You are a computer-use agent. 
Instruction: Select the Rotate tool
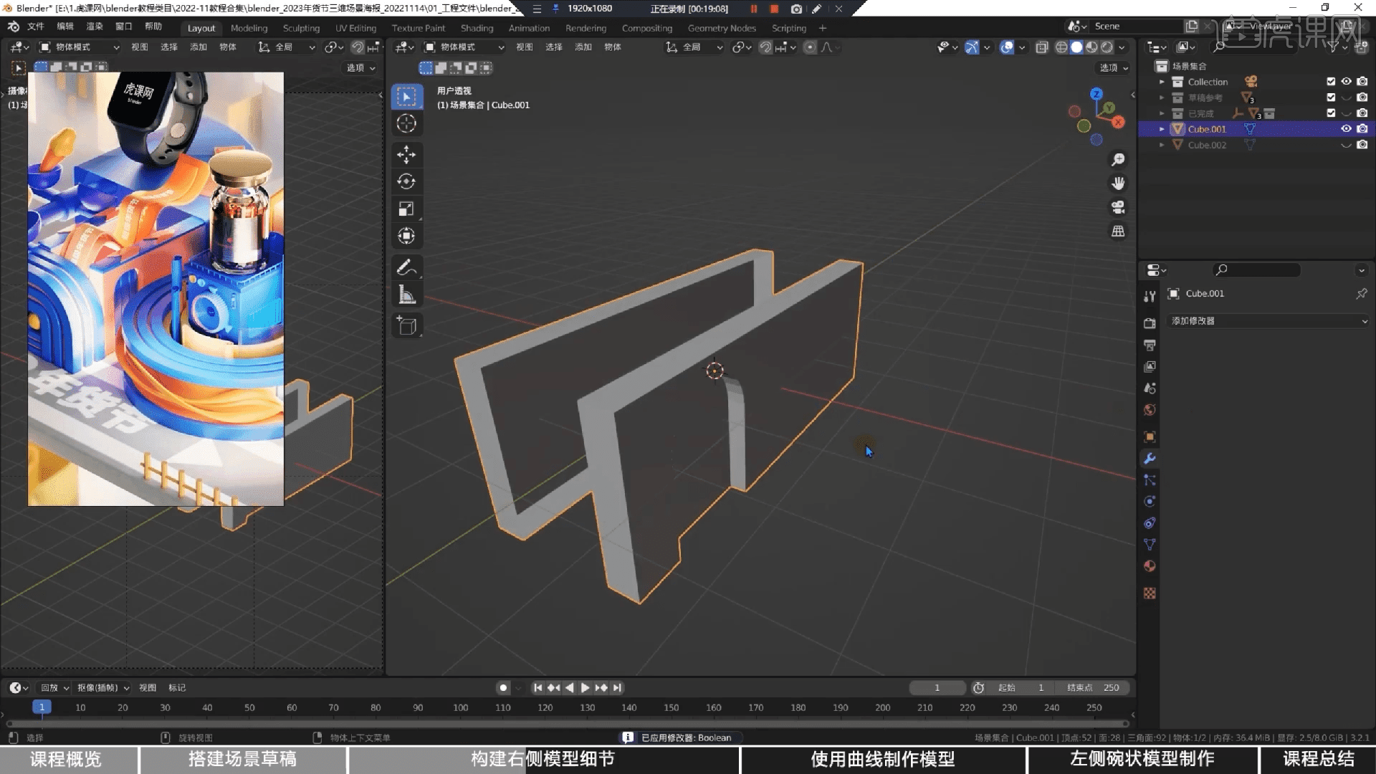click(x=406, y=181)
